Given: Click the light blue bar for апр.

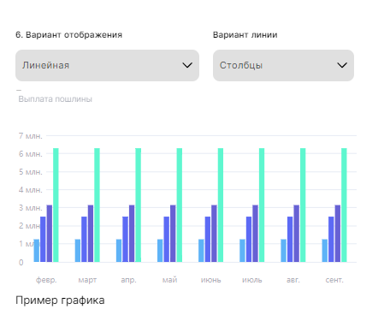Looking at the screenshot, I should click(119, 251).
